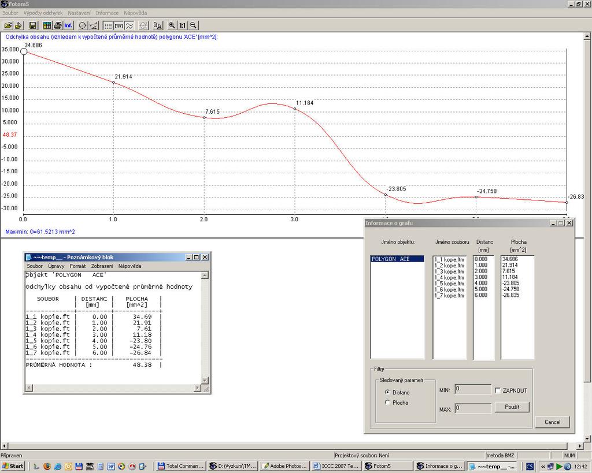Select the Plocha radio button
This screenshot has width=592, height=473.
[x=387, y=403]
